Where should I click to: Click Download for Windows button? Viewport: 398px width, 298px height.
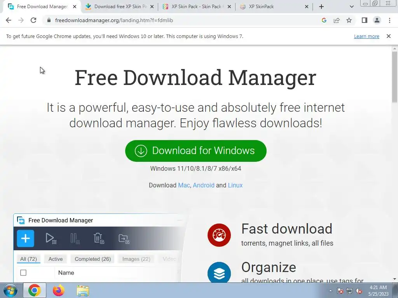point(196,151)
